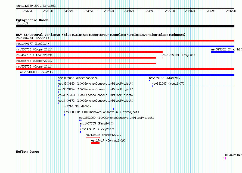Click the 11p14.3 cytogenetic band bar
This screenshot has height=173, width=242.
coord(125,26)
